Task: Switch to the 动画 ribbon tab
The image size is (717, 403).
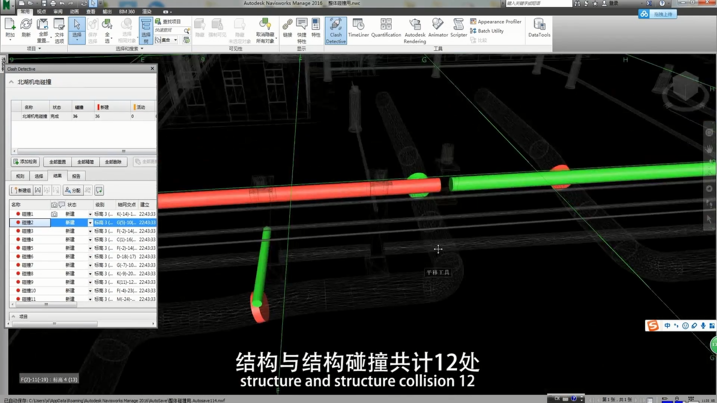Action: tap(74, 11)
